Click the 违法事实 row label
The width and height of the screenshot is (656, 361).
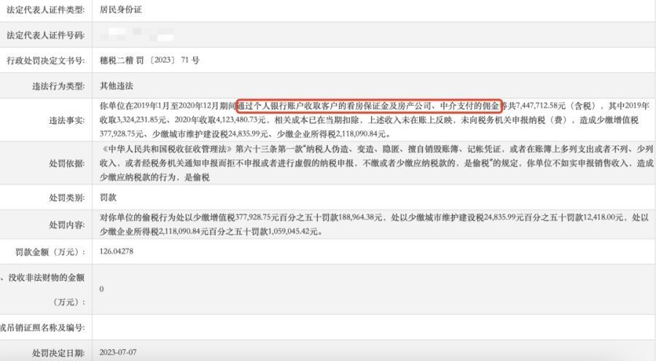(67, 120)
